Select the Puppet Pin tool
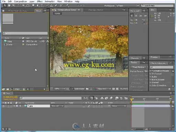Screen dimensions: 176x132 click(x=67, y=5)
